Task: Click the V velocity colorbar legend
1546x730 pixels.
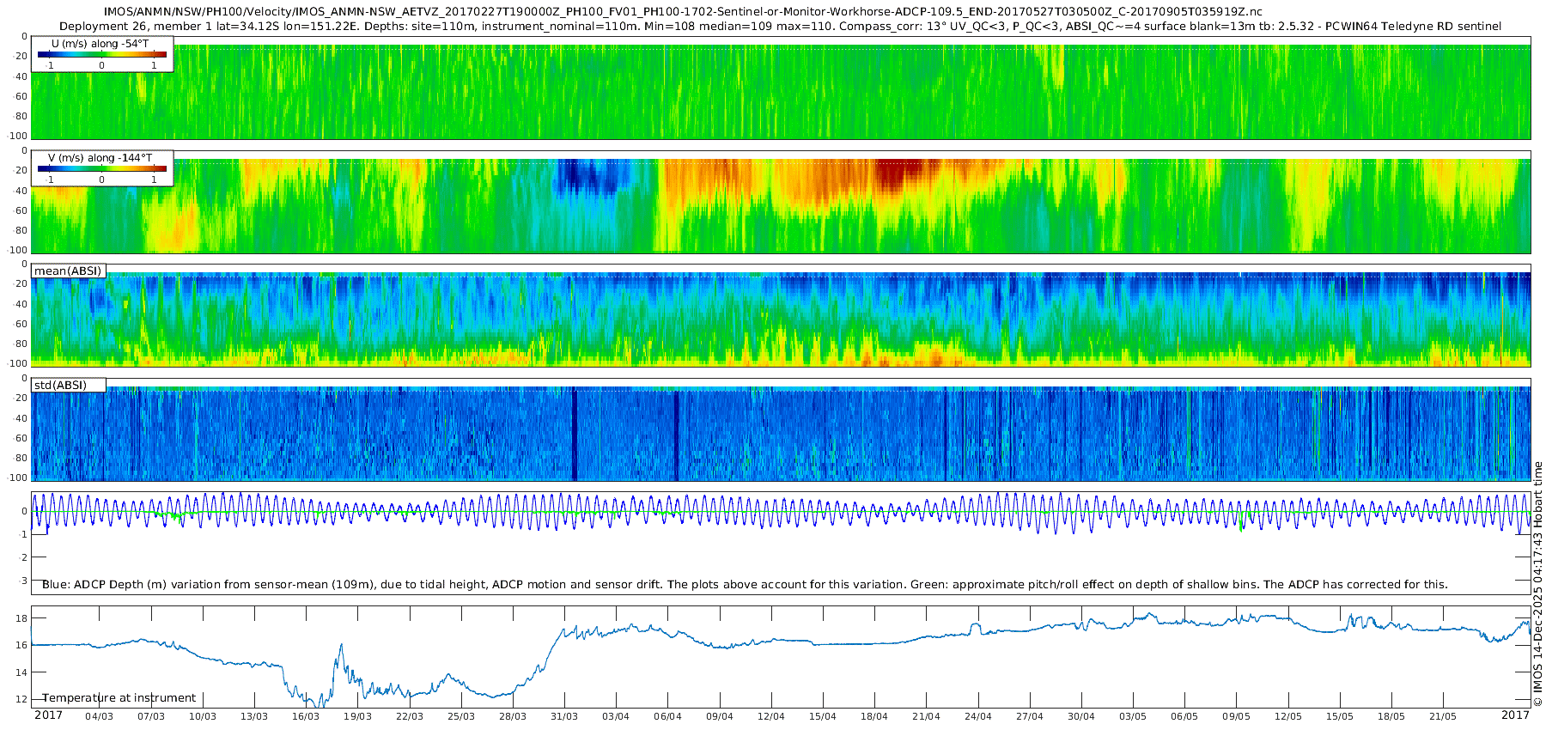Action: coord(102,168)
